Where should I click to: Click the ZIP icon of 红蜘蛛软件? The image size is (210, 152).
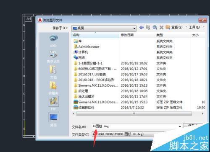point(76,107)
